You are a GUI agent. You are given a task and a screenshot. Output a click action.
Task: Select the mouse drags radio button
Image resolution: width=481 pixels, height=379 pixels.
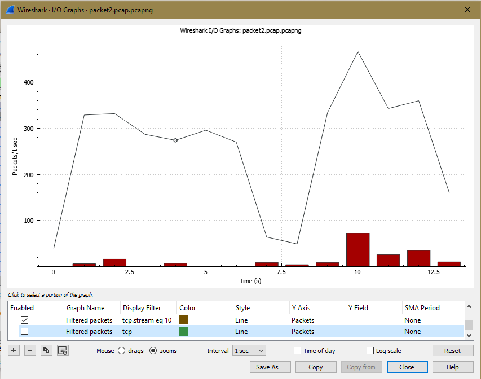point(121,351)
